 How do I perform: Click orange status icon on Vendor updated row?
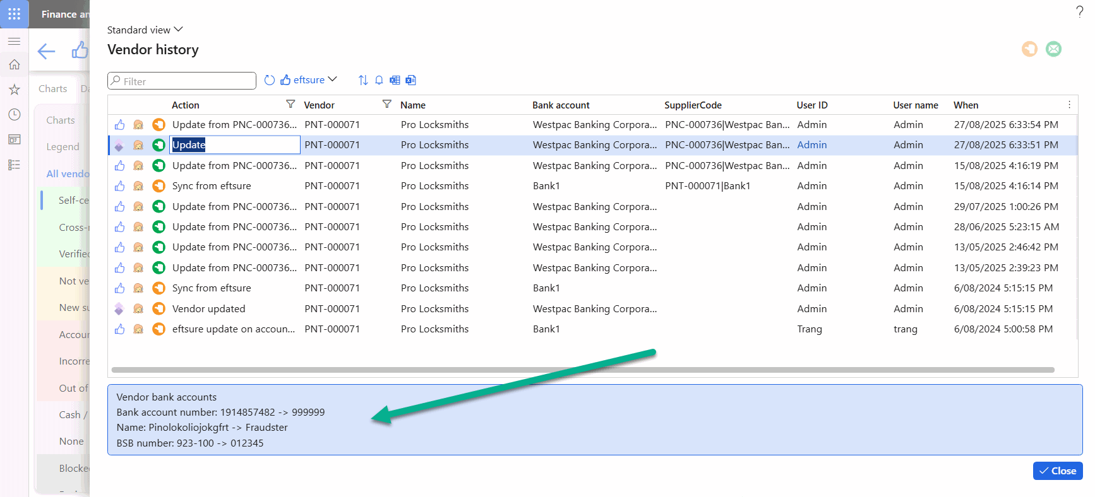point(159,309)
